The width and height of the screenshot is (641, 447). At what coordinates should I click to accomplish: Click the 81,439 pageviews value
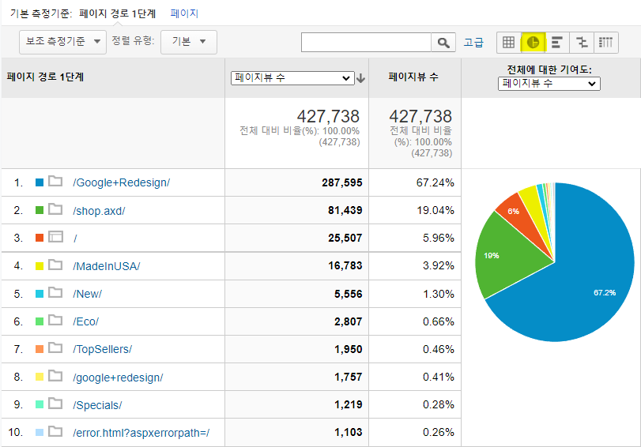coord(345,210)
